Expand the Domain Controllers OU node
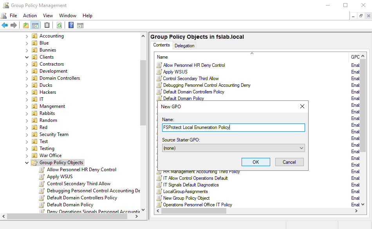The width and height of the screenshot is (372, 229). tap(27, 78)
